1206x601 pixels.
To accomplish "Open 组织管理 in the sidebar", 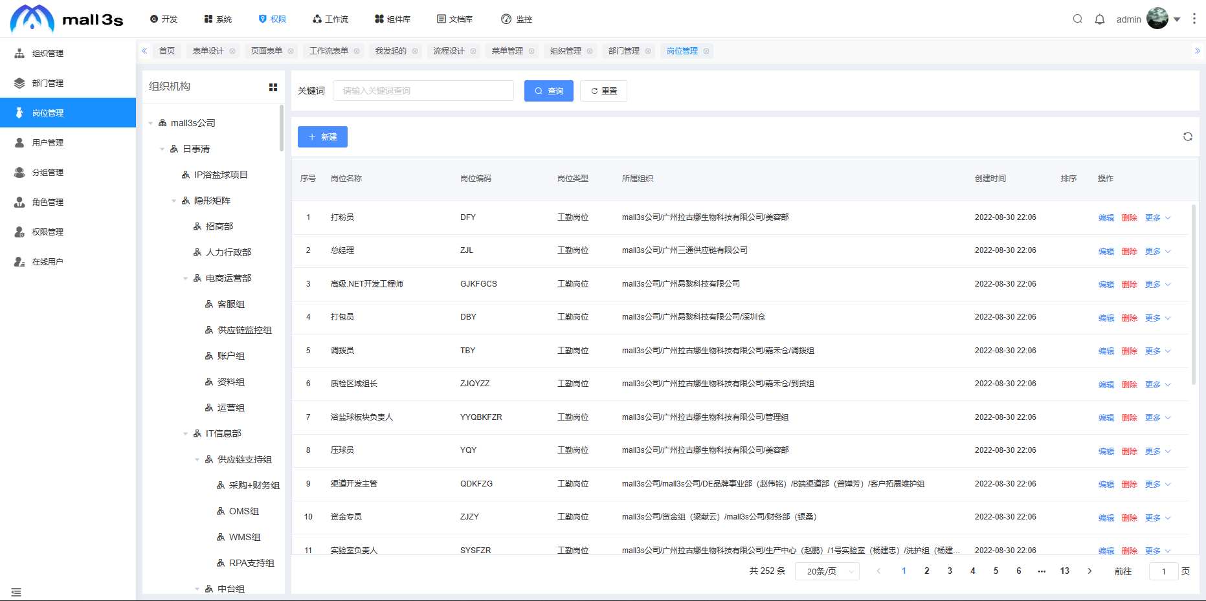I will point(68,53).
